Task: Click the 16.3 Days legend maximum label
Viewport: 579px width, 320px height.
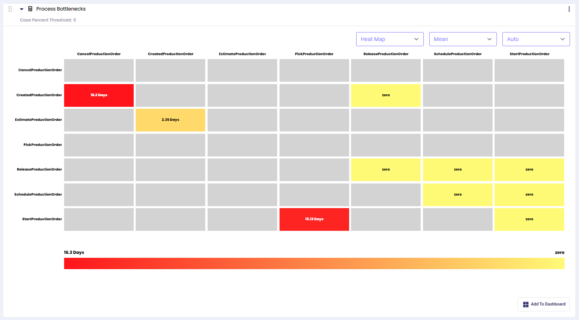Action: point(74,252)
